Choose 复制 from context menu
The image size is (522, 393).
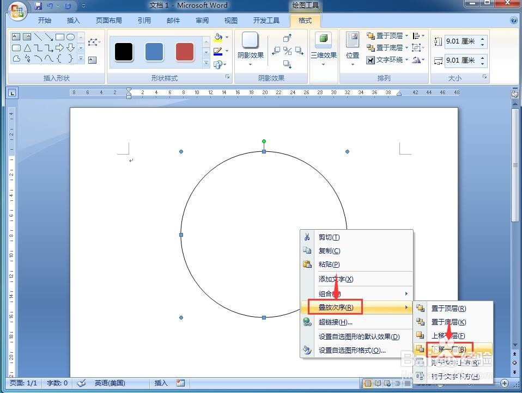tap(356, 251)
